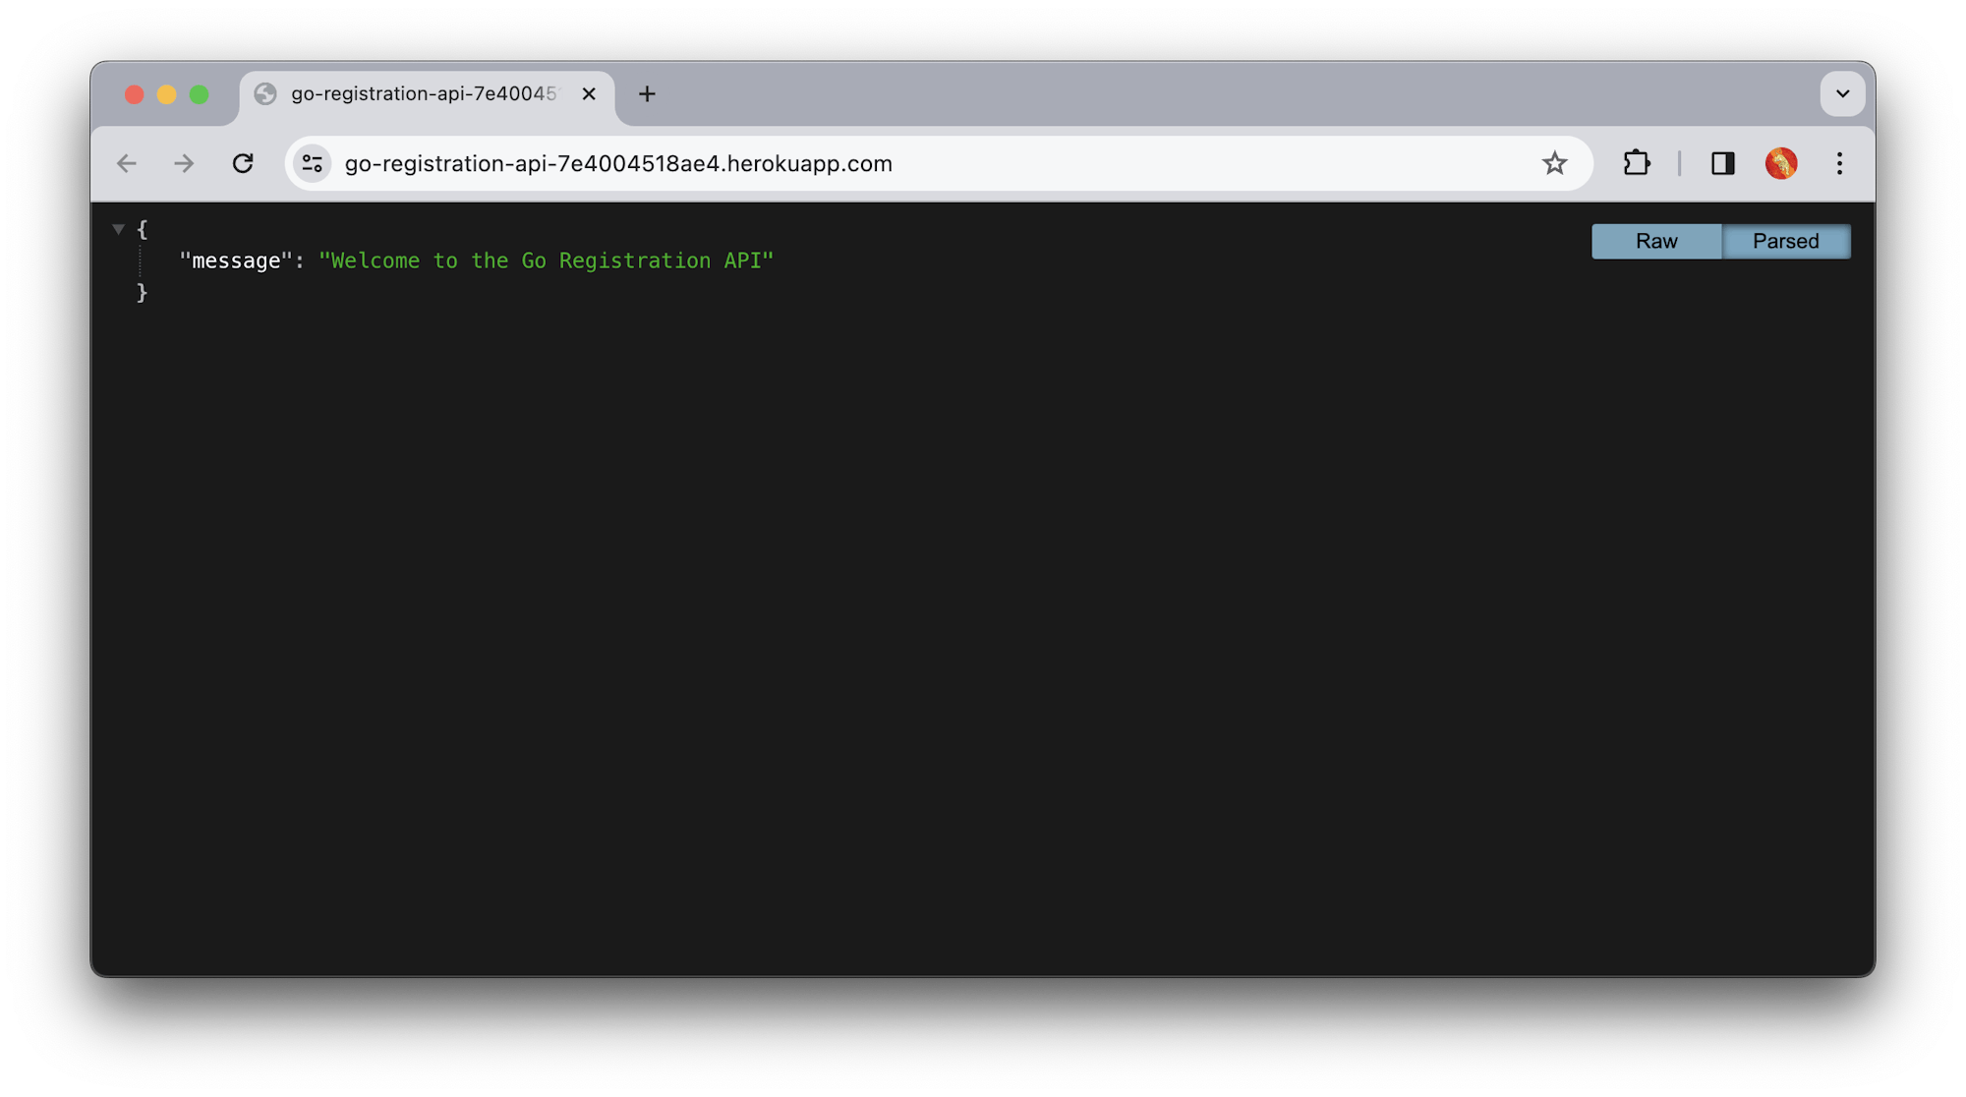Bookmark this page with the star icon
This screenshot has height=1097, width=1966.
(x=1555, y=163)
